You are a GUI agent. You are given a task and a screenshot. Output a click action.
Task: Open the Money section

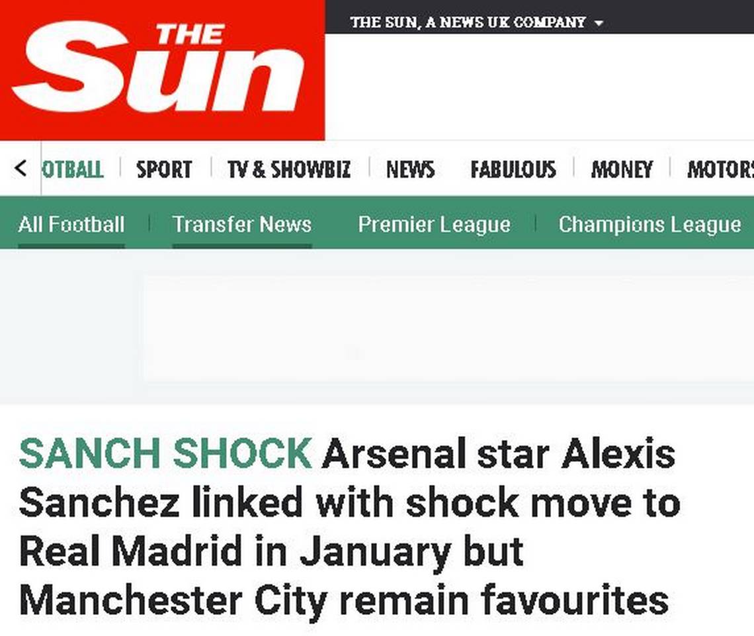[x=622, y=169]
